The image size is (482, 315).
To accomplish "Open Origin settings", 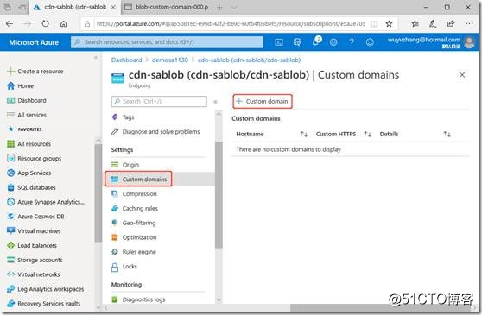I will pyautogui.click(x=125, y=165).
